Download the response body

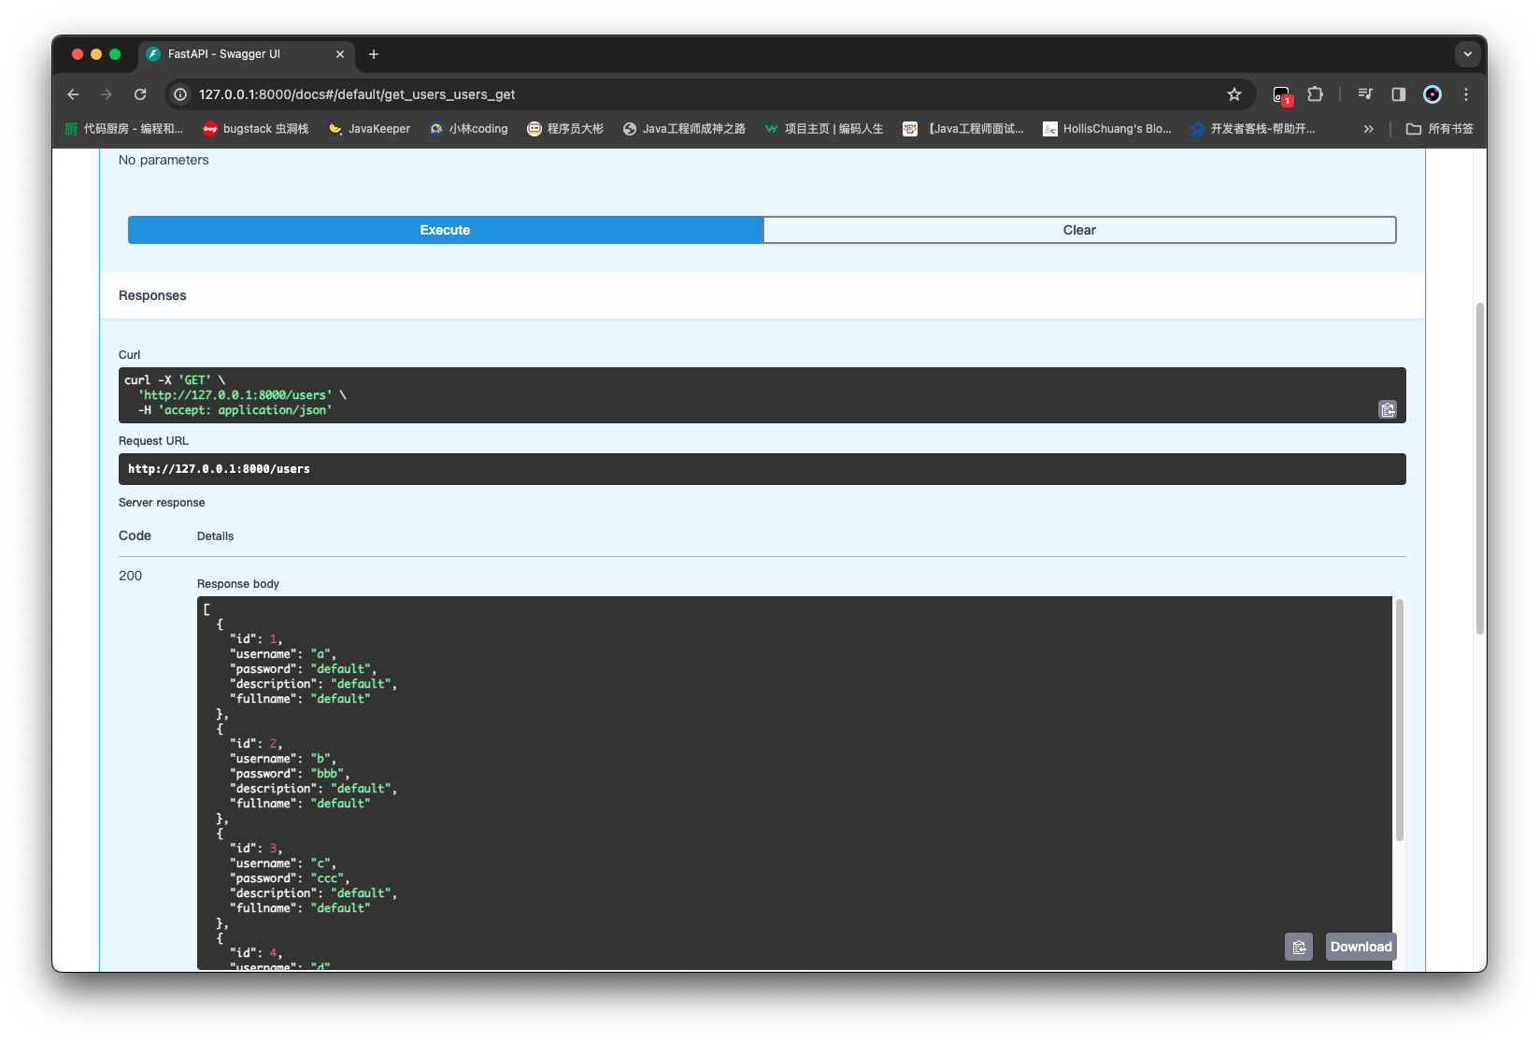1361,947
